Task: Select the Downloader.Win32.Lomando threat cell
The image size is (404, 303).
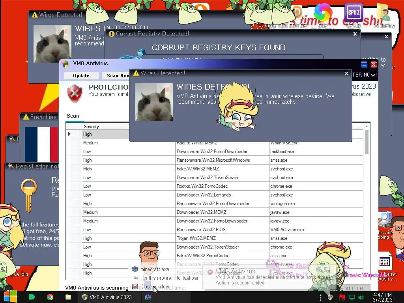Action: pyautogui.click(x=222, y=195)
